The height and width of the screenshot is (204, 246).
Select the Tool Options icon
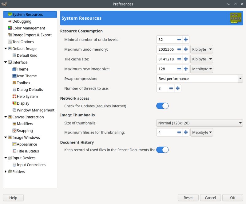point(10,42)
